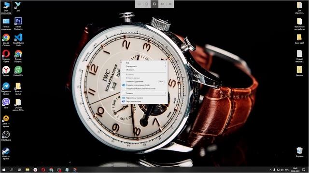
Task: Choose freeform snip mode in snipping toolbar
Action: click(147, 4)
